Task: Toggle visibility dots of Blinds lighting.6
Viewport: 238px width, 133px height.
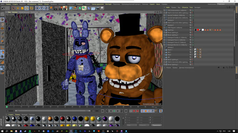Action: (192, 32)
